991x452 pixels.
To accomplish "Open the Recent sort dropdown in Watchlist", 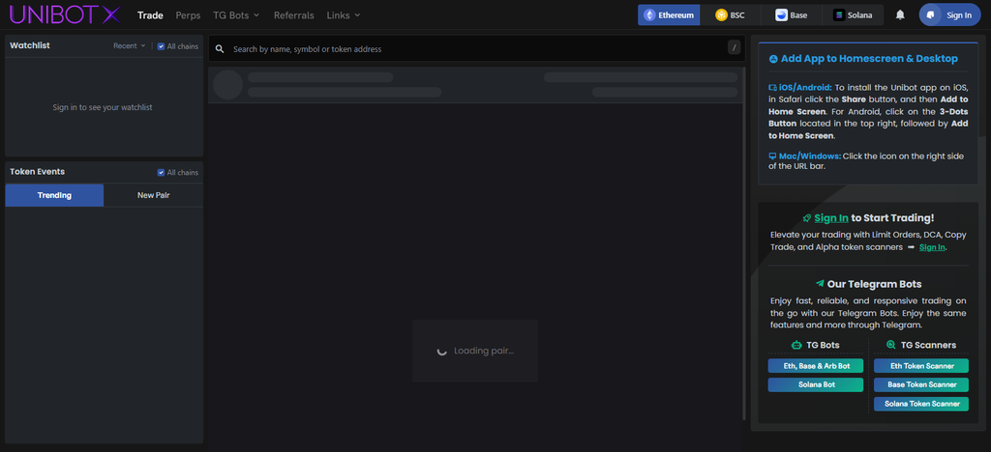I will [x=130, y=46].
